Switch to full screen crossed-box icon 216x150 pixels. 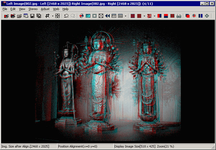point(101,16)
